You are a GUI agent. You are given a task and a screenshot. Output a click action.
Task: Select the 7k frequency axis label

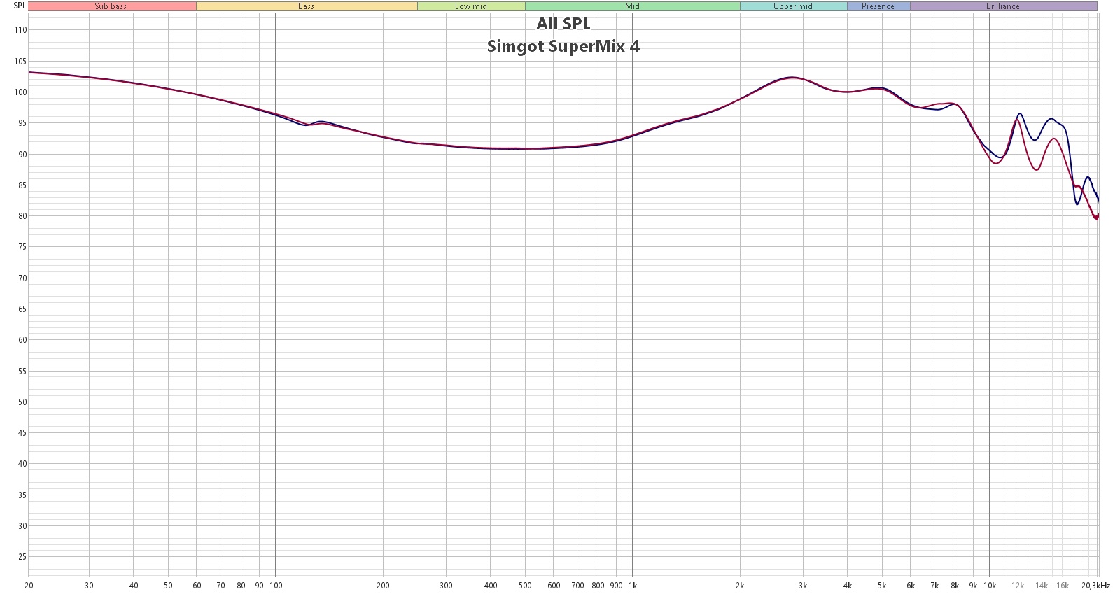pos(934,586)
